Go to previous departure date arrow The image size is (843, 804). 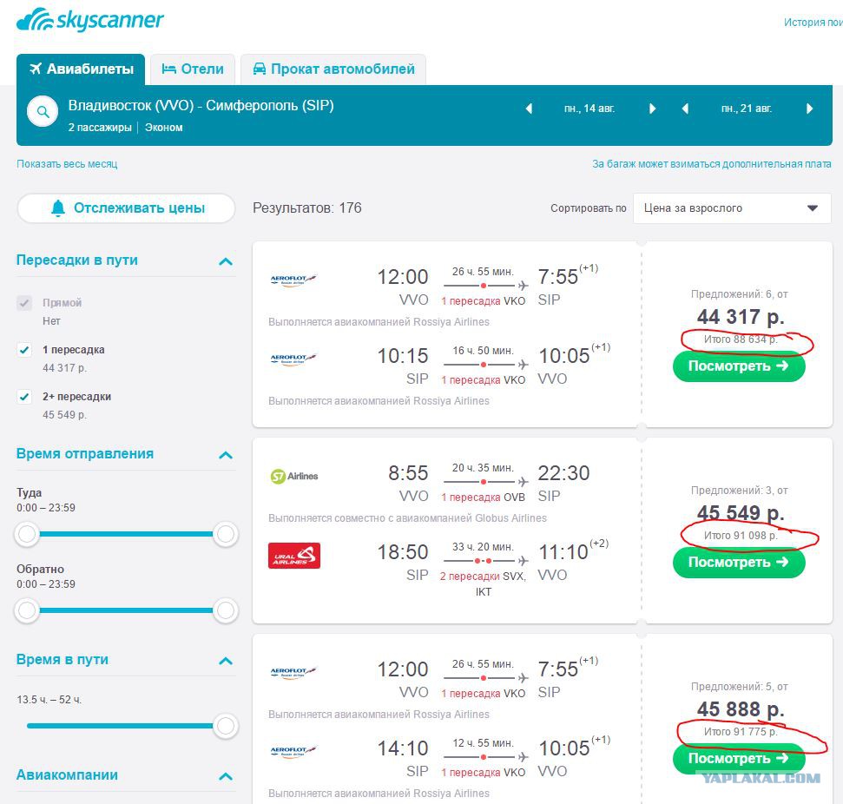click(x=529, y=109)
